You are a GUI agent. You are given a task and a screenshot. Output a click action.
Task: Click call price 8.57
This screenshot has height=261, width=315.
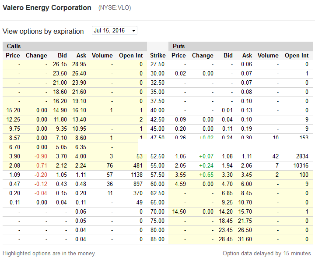14,138
